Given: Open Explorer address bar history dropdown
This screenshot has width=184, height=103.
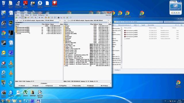Looking at the screenshot, I should click(x=160, y=22).
